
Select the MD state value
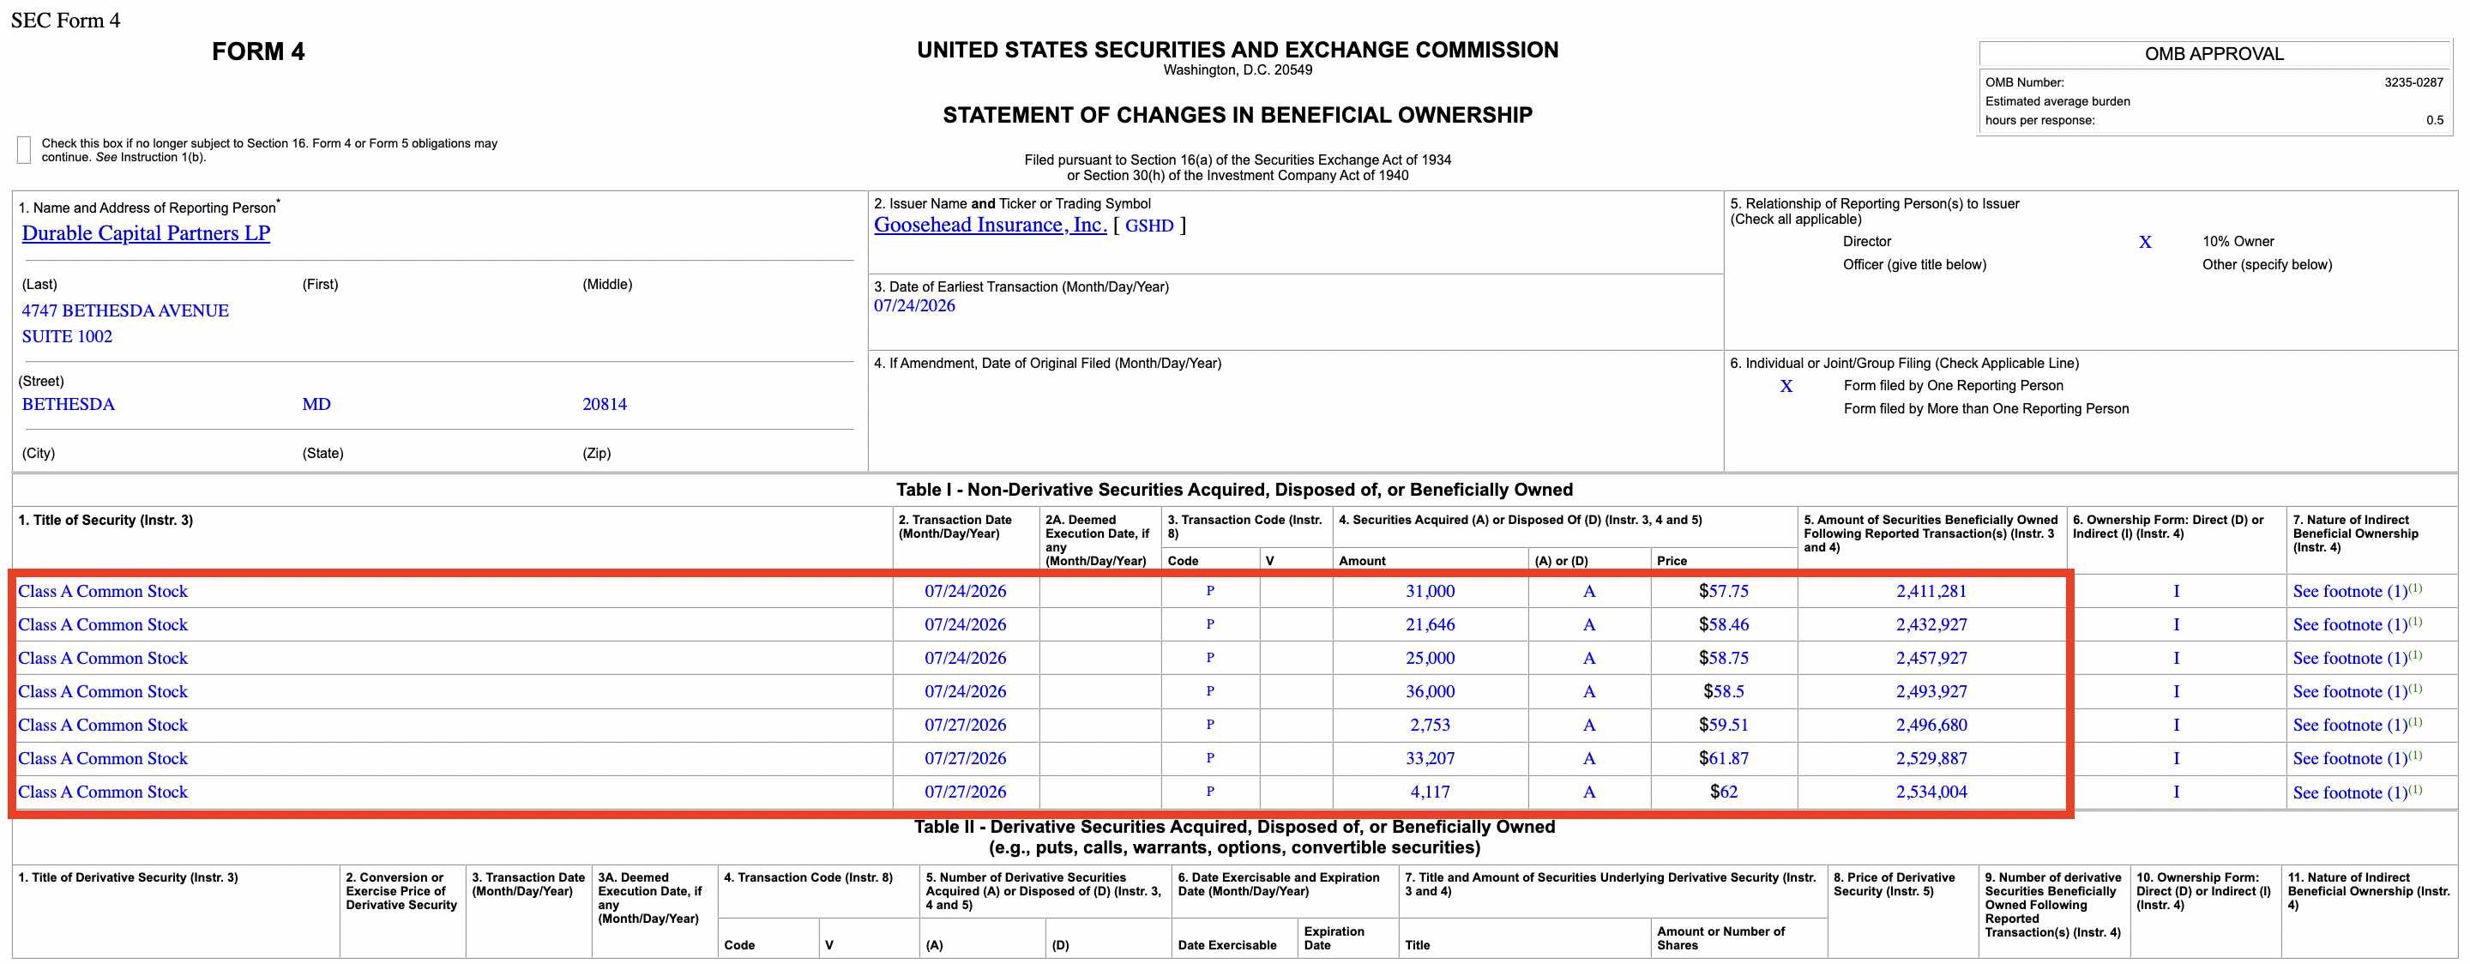(x=316, y=404)
